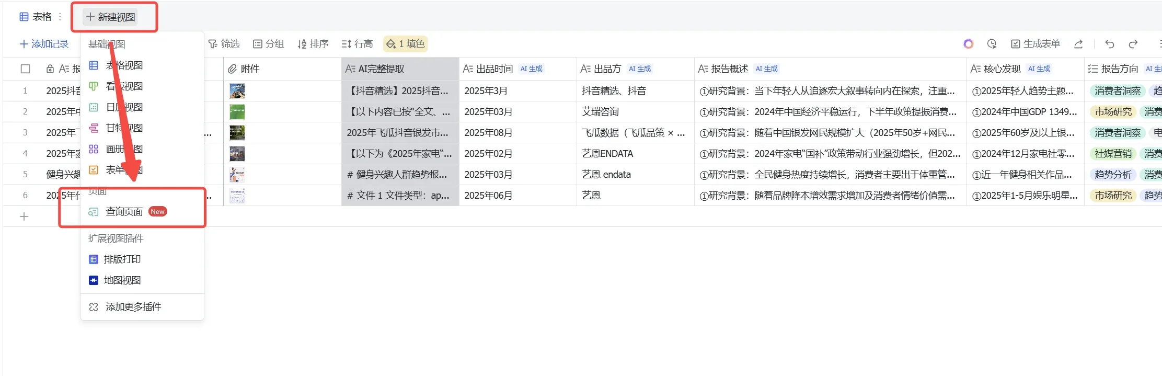Click the 附件 column header
1162x376 pixels.
pyautogui.click(x=282, y=69)
